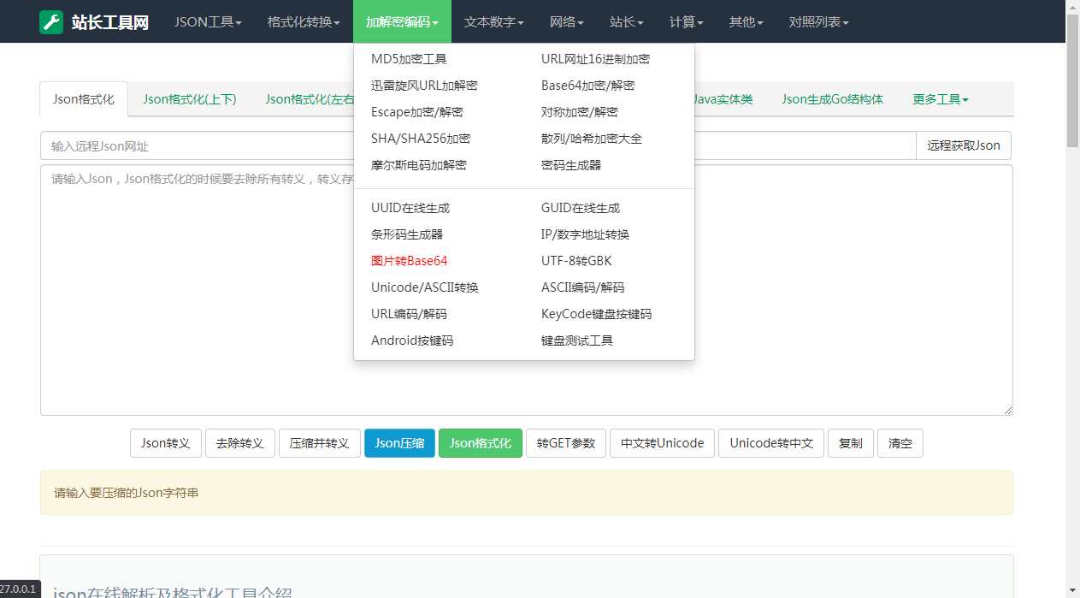Choose 图片转Base64 menu entry

[410, 260]
